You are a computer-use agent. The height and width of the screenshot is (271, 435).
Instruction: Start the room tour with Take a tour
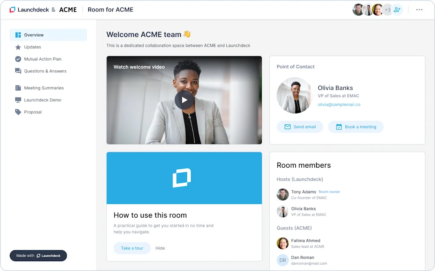(132, 248)
